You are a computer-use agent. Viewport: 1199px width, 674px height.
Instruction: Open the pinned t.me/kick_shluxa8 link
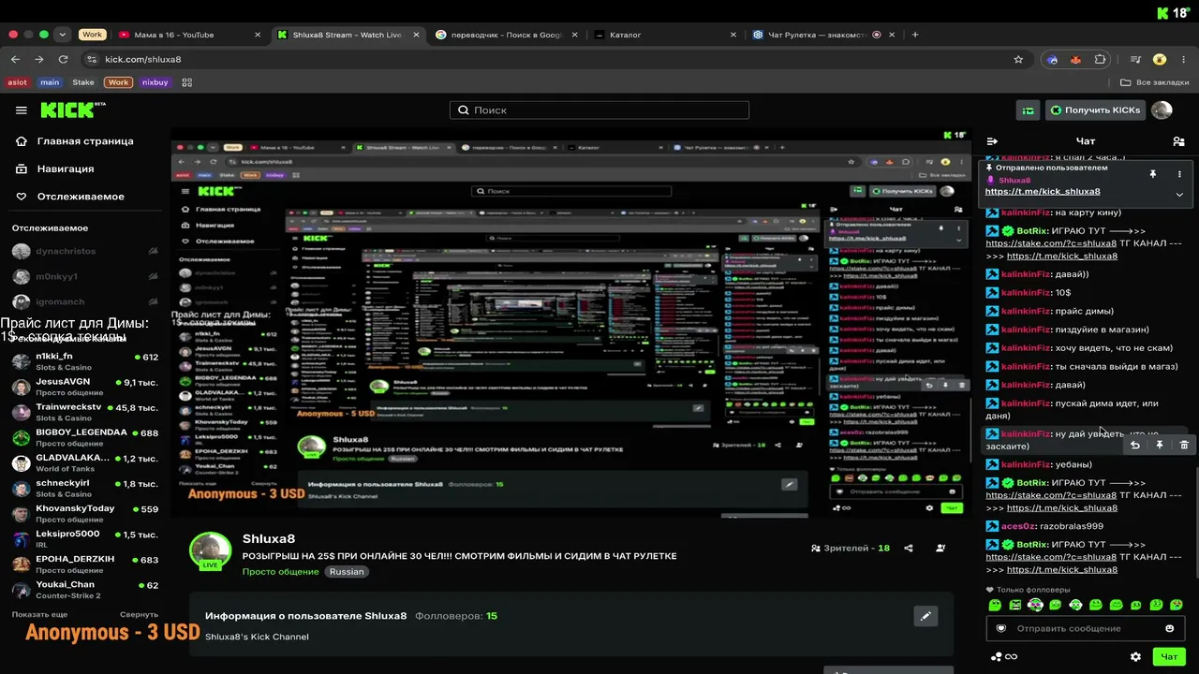[x=1043, y=192]
